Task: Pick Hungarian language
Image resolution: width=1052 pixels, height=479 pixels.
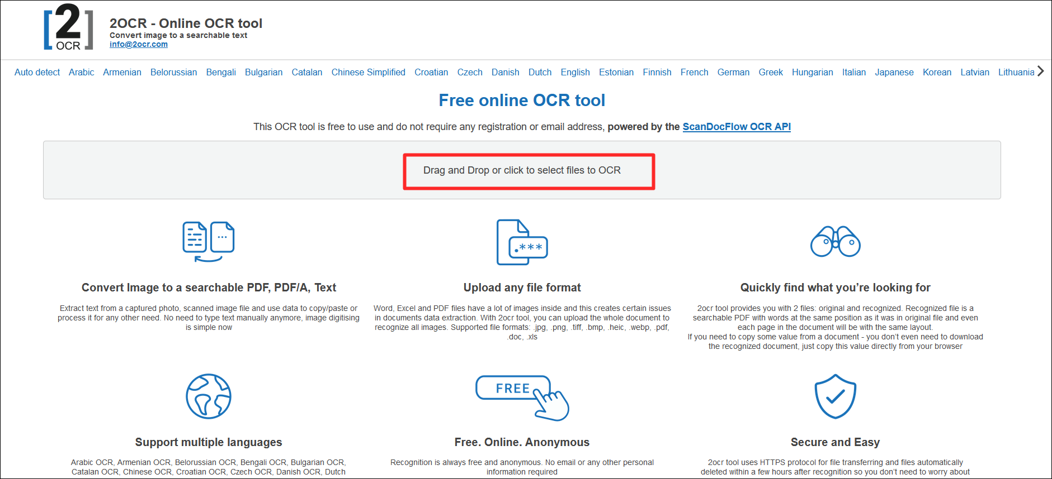Action: click(x=812, y=72)
